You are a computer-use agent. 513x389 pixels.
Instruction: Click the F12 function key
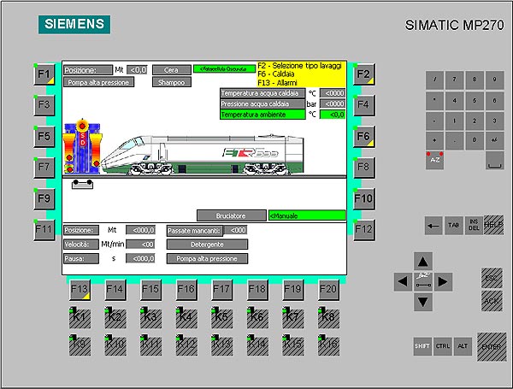364,230
